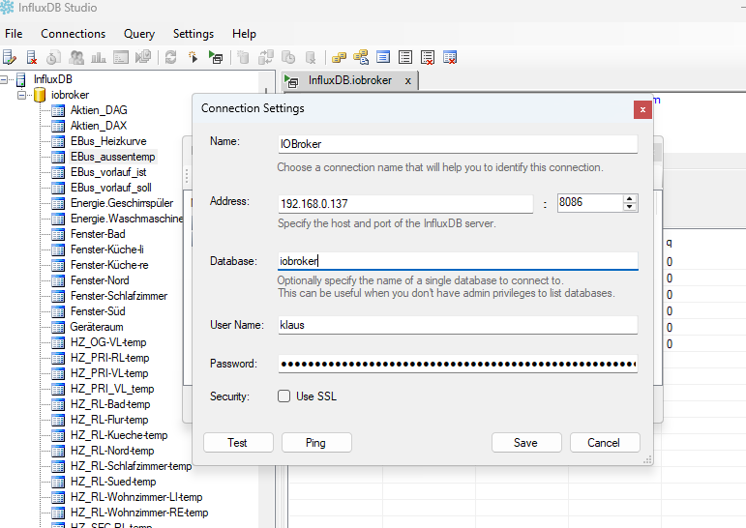Viewport: 746px width, 528px height.
Task: Open the File menu
Action: [x=14, y=34]
